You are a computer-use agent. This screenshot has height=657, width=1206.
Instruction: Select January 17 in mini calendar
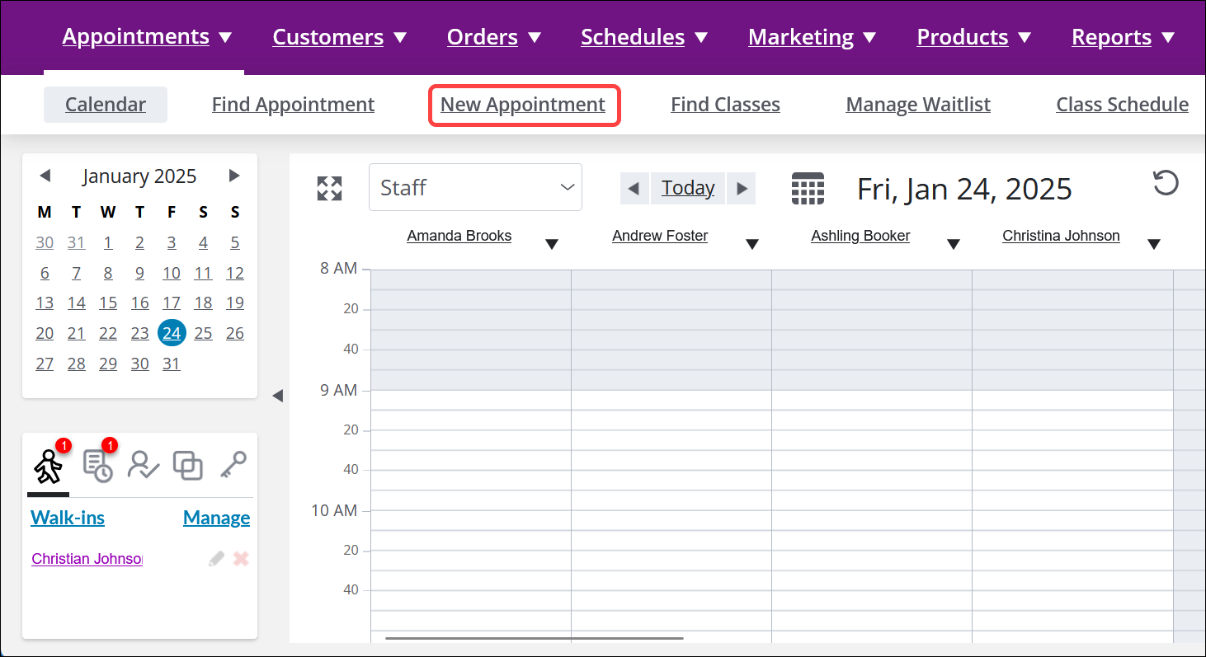coord(172,303)
